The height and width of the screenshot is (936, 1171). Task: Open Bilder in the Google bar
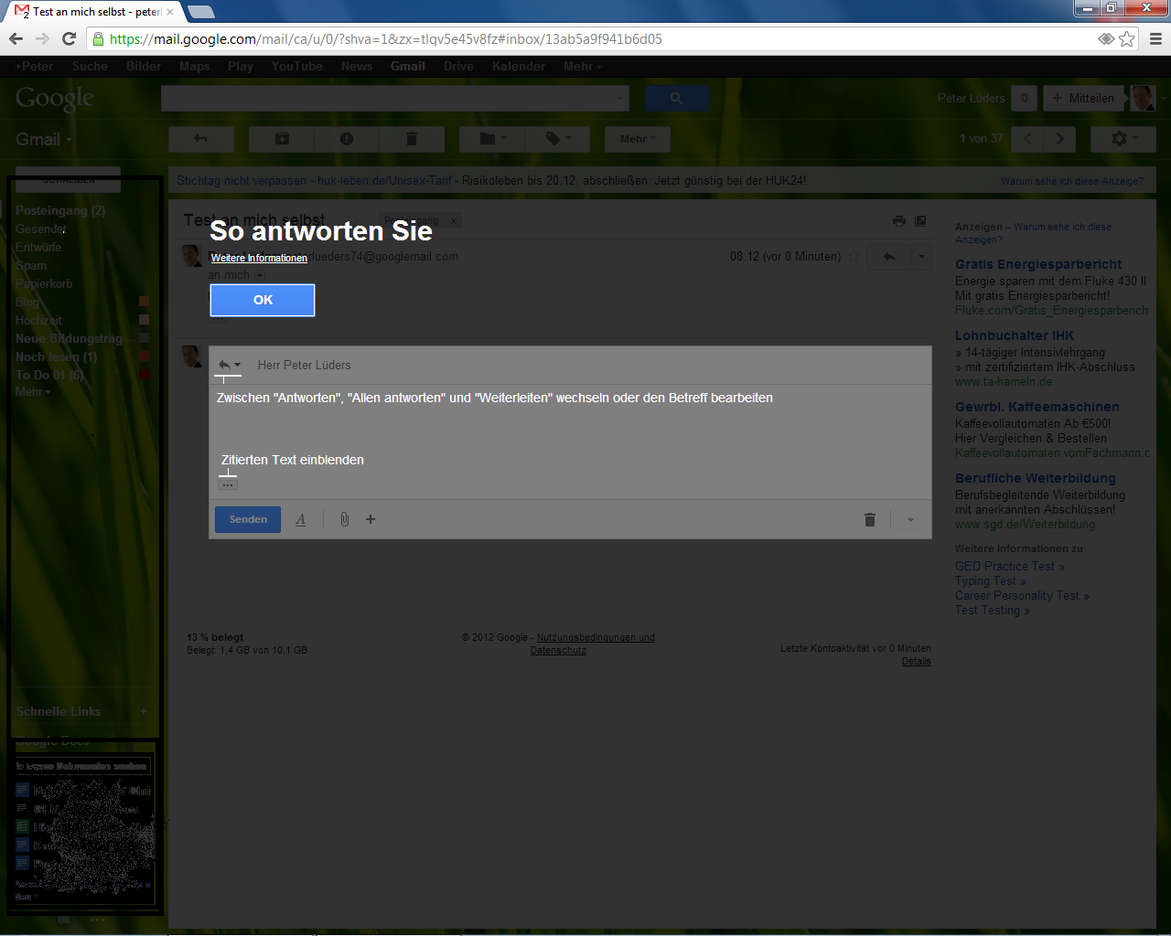(x=144, y=66)
